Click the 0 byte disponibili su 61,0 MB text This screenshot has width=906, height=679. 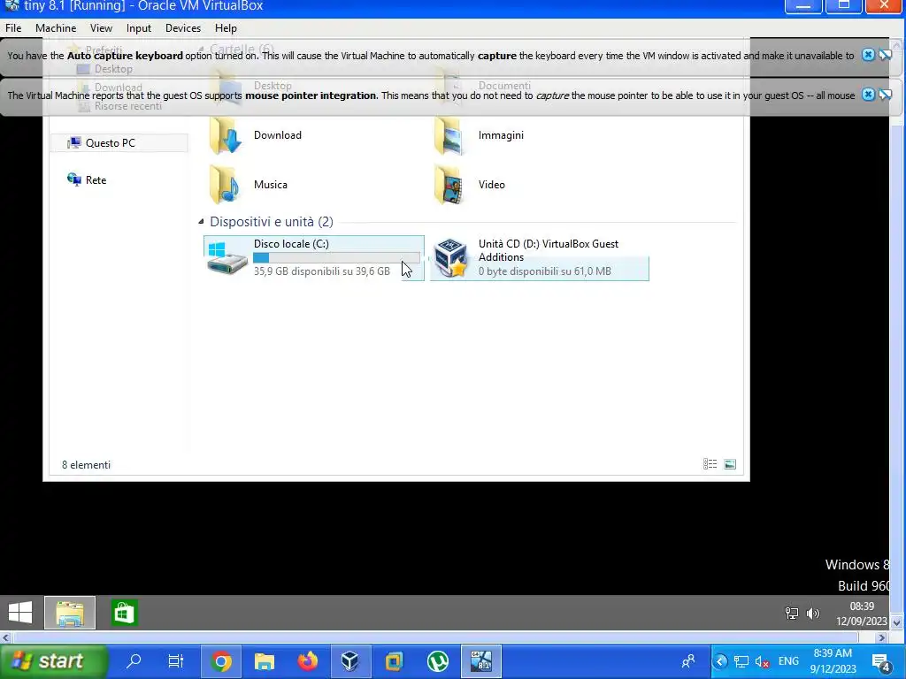(x=544, y=271)
